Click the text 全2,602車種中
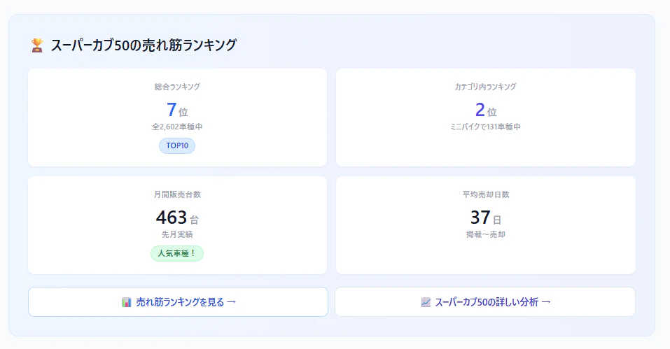The image size is (670, 349). 177,127
